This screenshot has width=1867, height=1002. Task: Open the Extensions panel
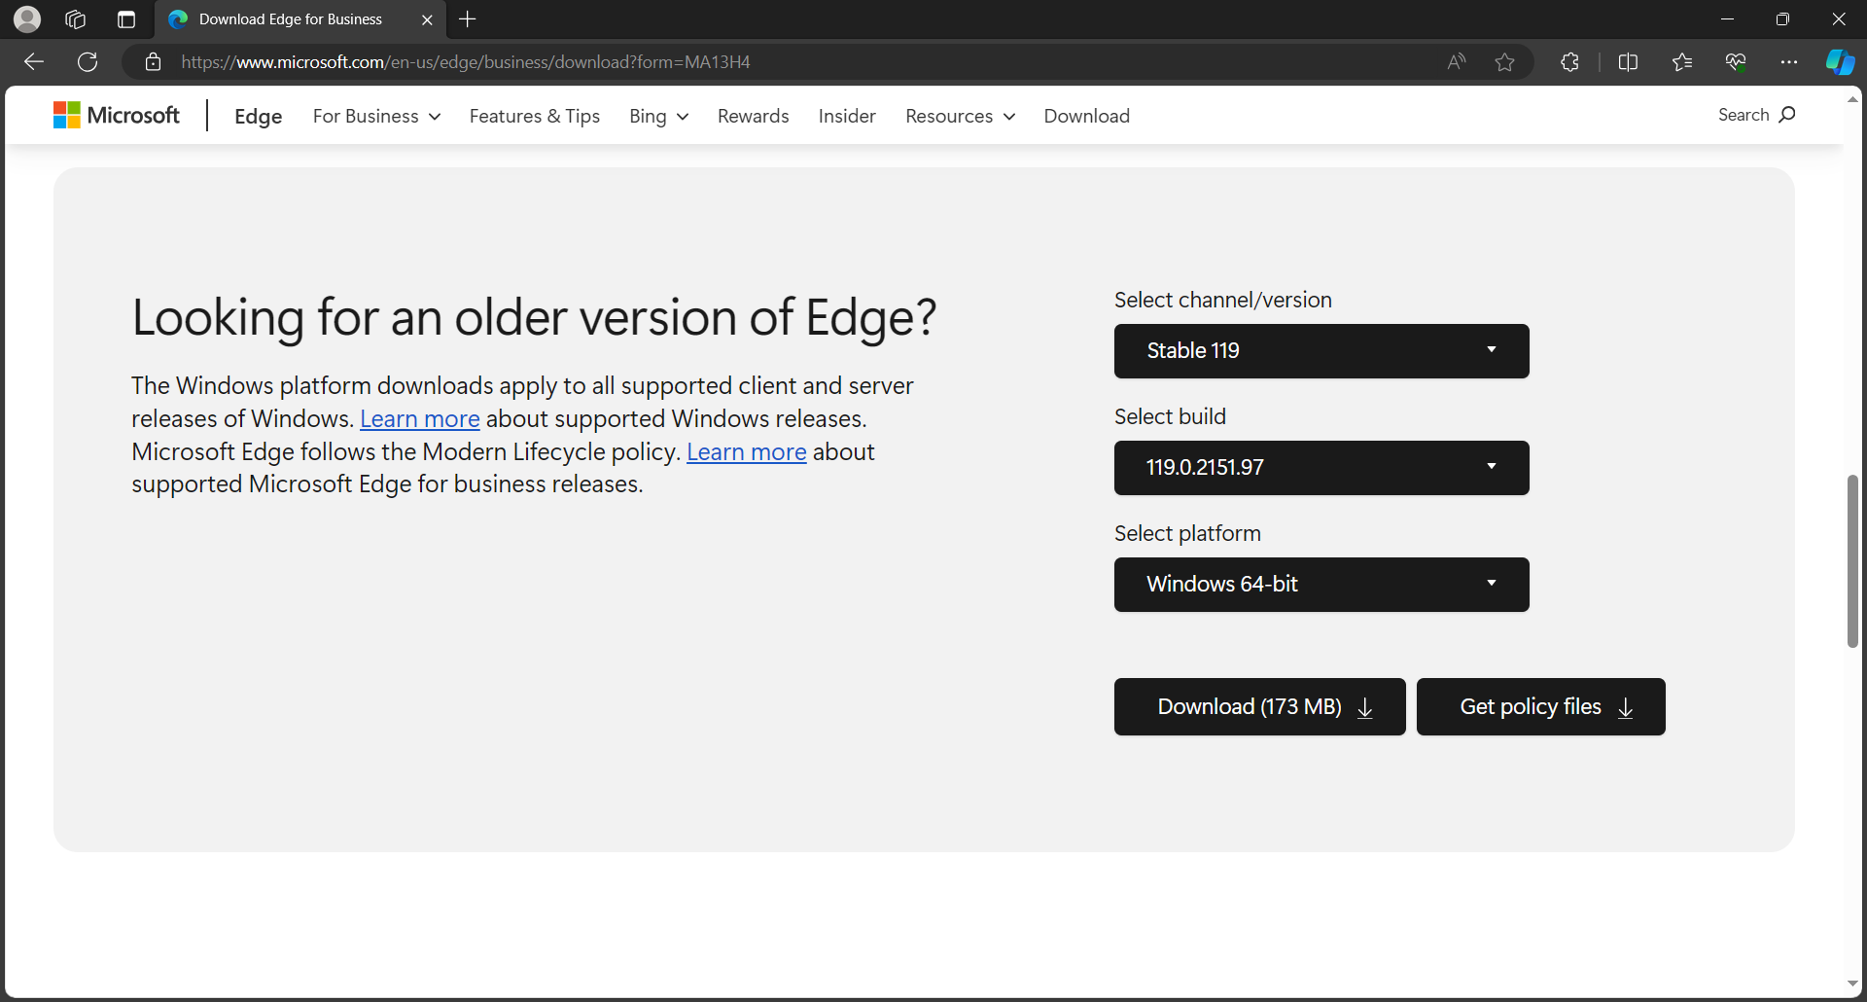[x=1570, y=61]
